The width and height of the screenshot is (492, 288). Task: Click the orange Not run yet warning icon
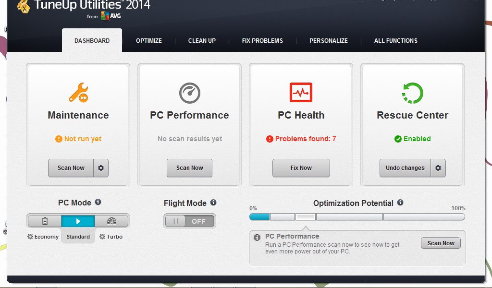pyautogui.click(x=59, y=139)
